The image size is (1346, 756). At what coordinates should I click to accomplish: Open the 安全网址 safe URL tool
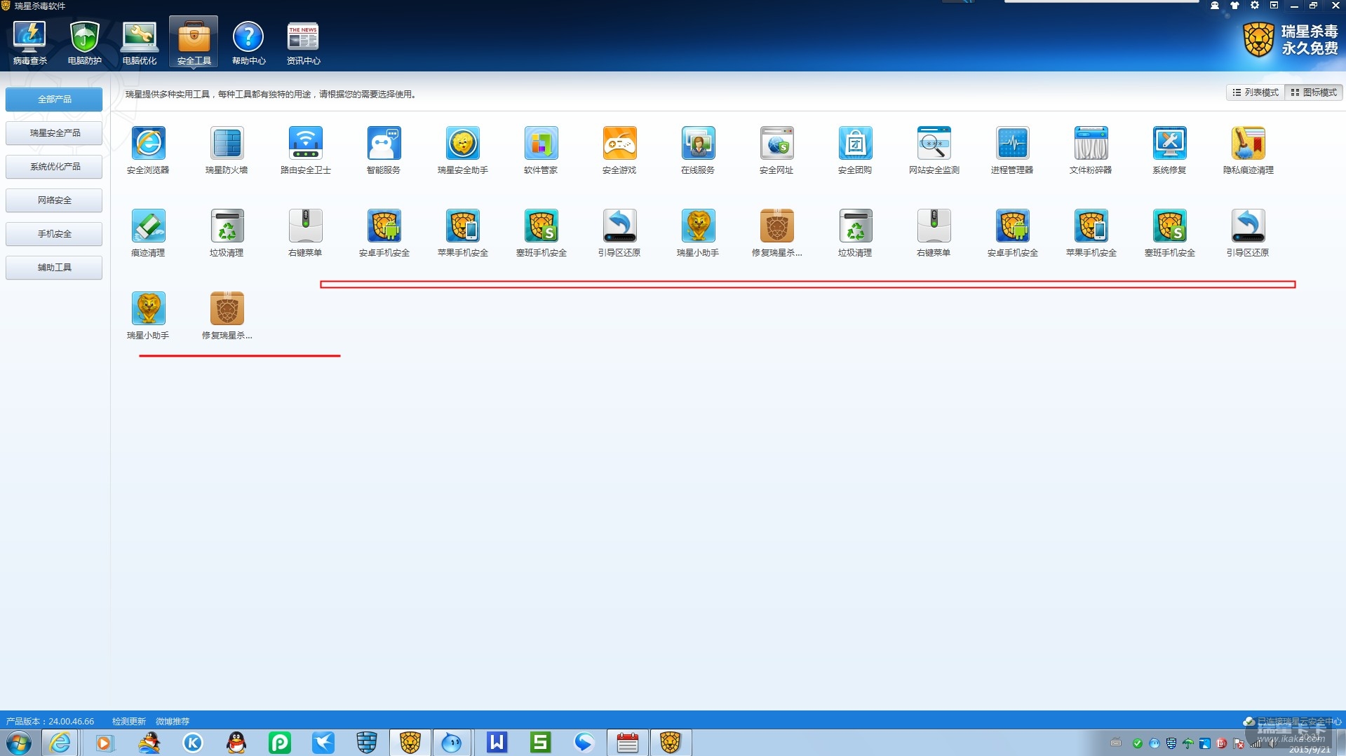(x=776, y=150)
